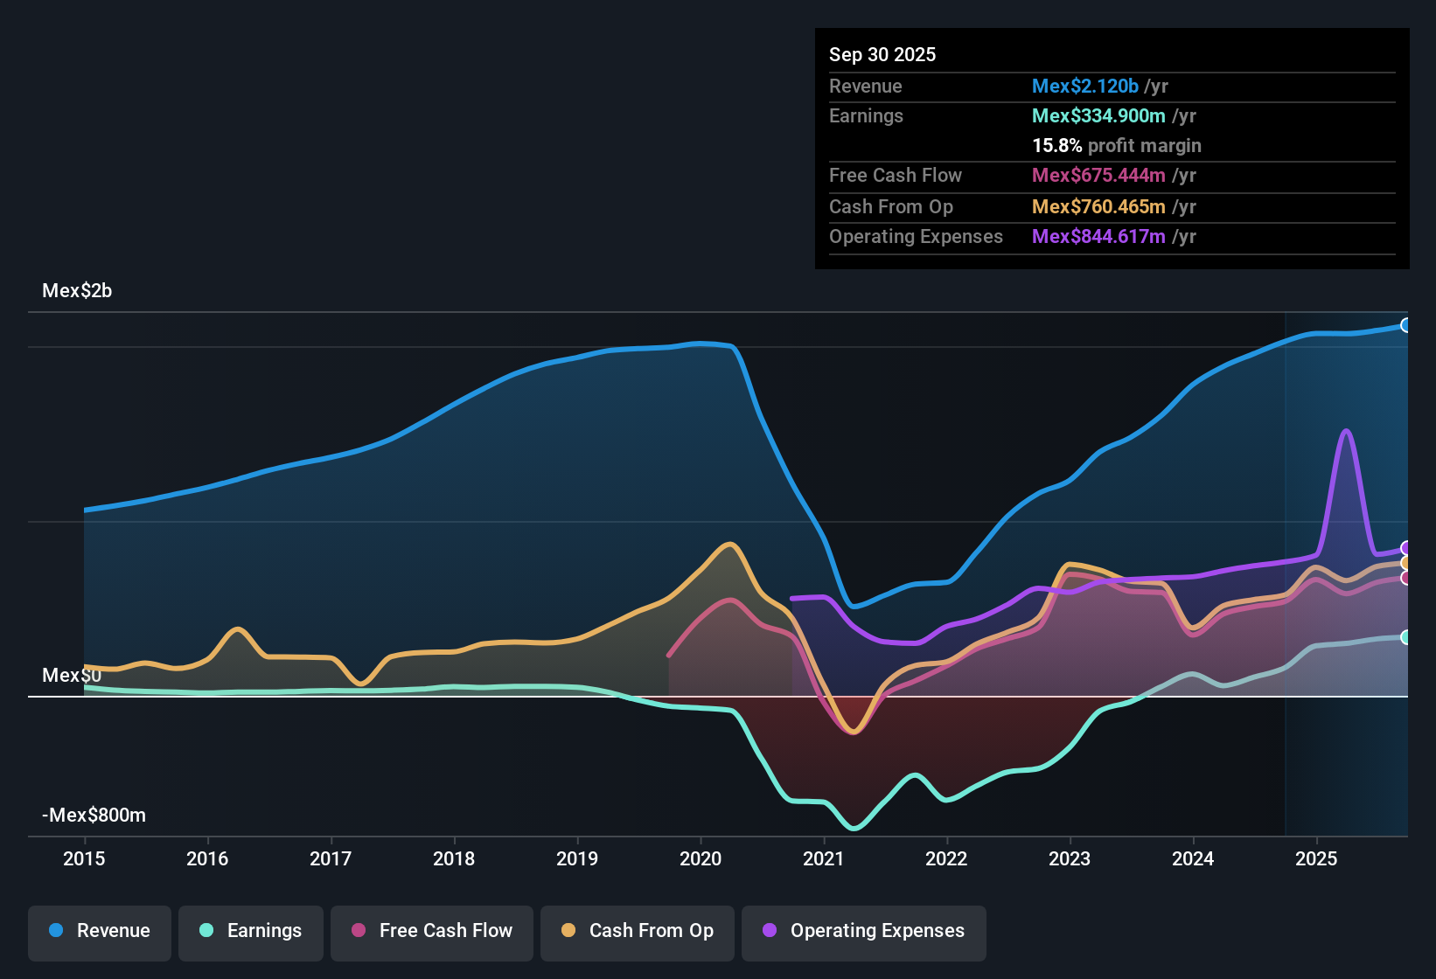Click the 15.8% profit margin text
Image resolution: width=1436 pixels, height=979 pixels.
tap(1116, 145)
